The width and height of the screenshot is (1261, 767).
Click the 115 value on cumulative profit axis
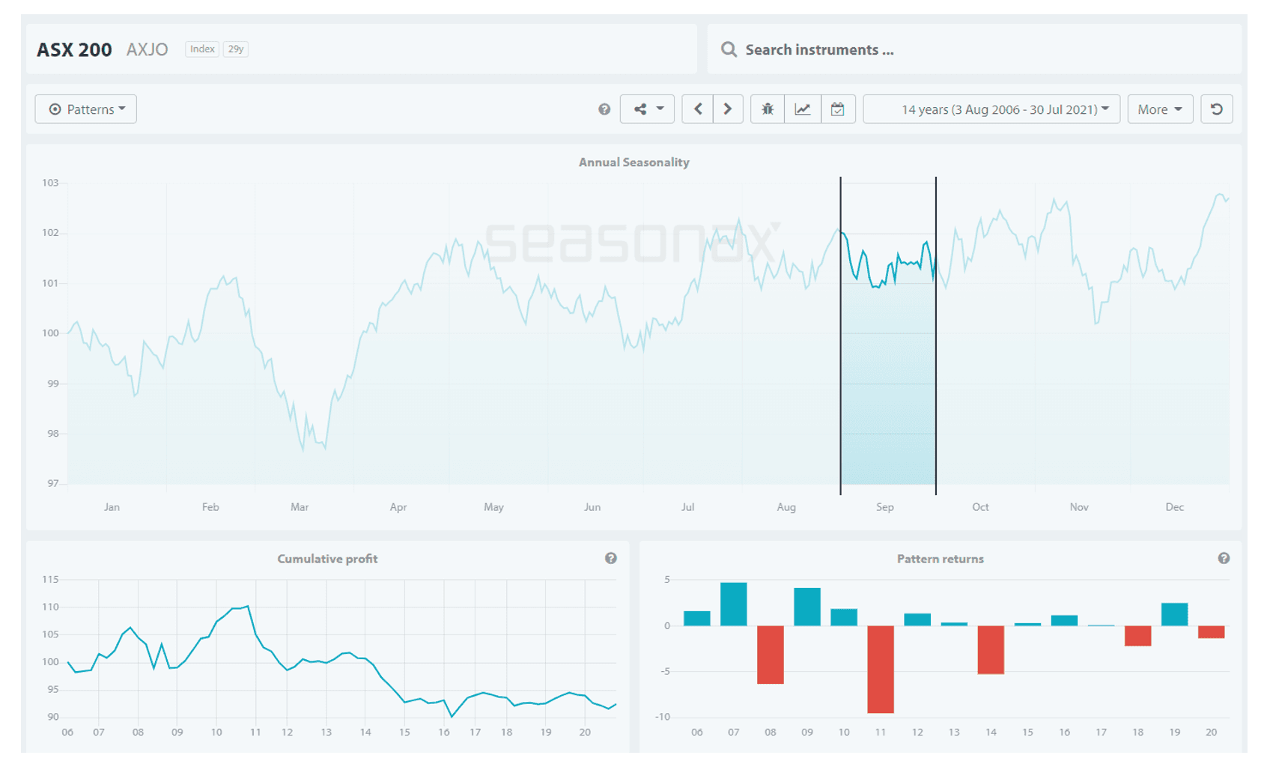tap(50, 579)
